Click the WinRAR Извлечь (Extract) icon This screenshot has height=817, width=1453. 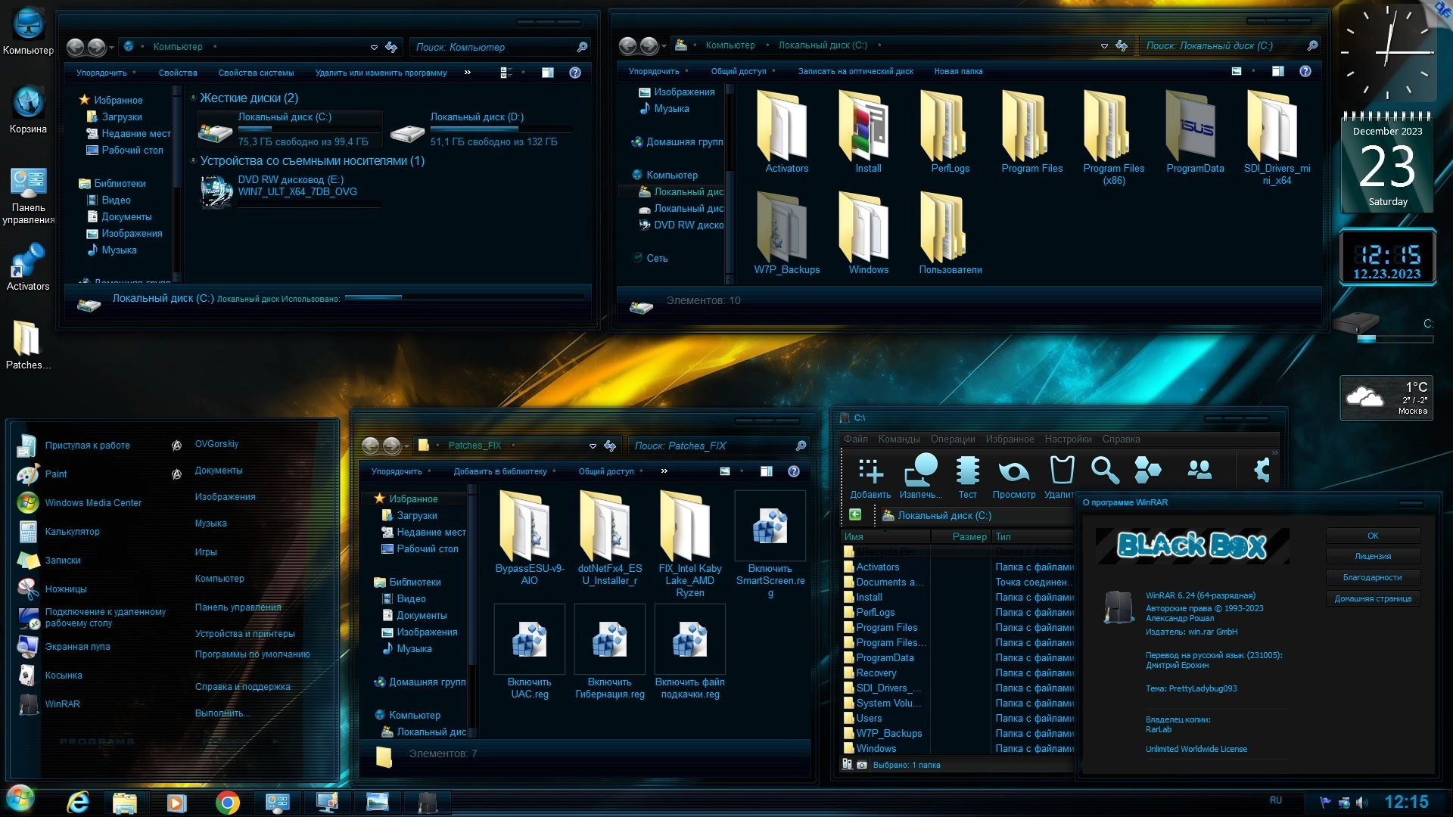920,471
